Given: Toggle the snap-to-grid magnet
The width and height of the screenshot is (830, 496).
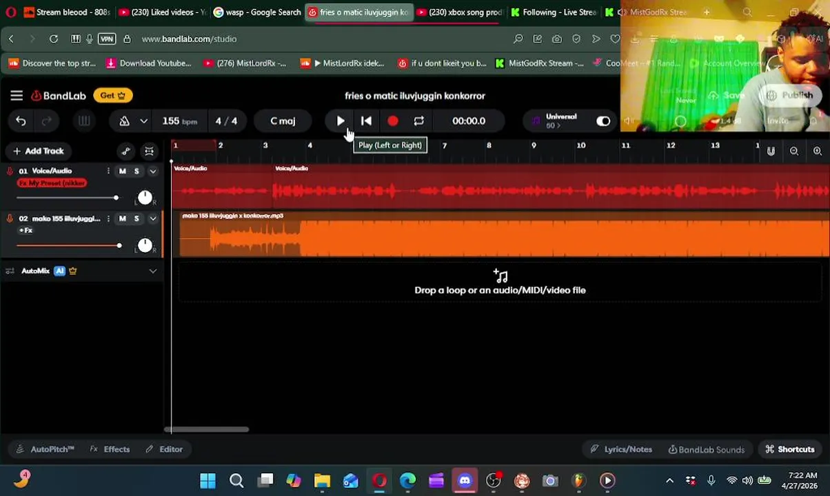Looking at the screenshot, I should [771, 151].
